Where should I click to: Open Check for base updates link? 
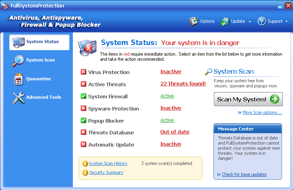point(244,174)
